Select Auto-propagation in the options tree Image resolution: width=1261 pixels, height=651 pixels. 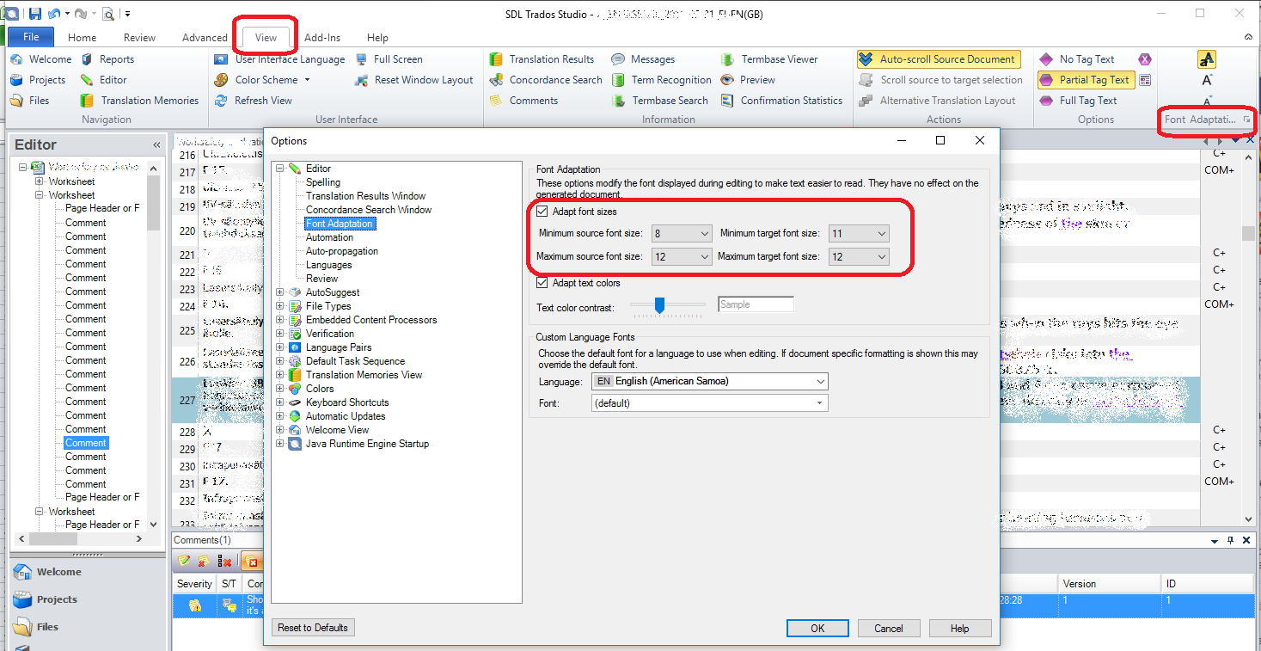click(341, 251)
